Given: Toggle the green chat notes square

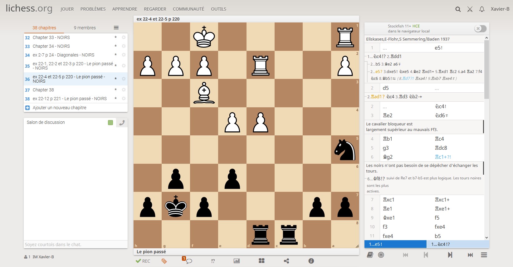Looking at the screenshot, I should [110, 123].
